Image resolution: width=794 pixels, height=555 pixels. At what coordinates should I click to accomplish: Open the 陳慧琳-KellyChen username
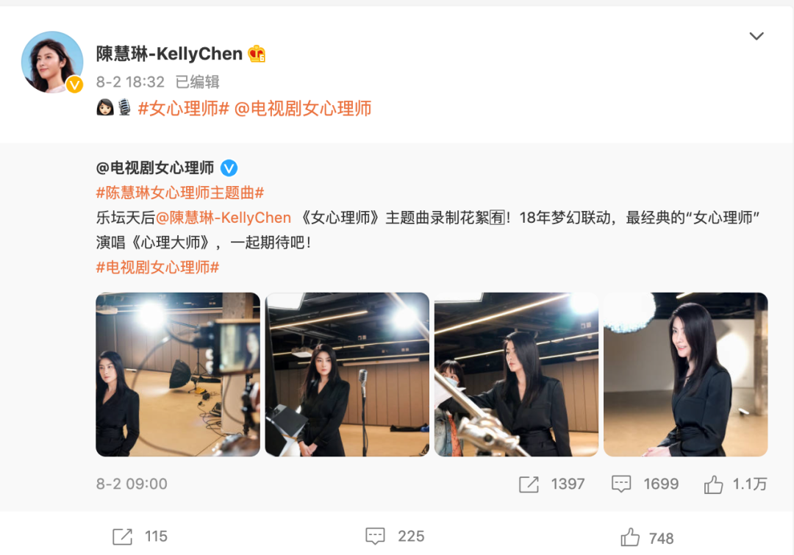coord(170,54)
